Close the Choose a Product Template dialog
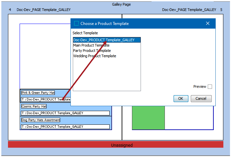Screen dimensions: 231x157 tap(208, 23)
